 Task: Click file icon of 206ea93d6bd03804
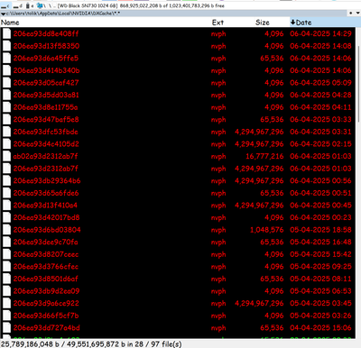pyautogui.click(x=6, y=230)
